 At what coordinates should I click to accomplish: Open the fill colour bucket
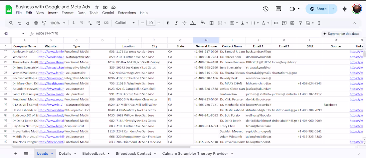pyautogui.click(x=203, y=23)
